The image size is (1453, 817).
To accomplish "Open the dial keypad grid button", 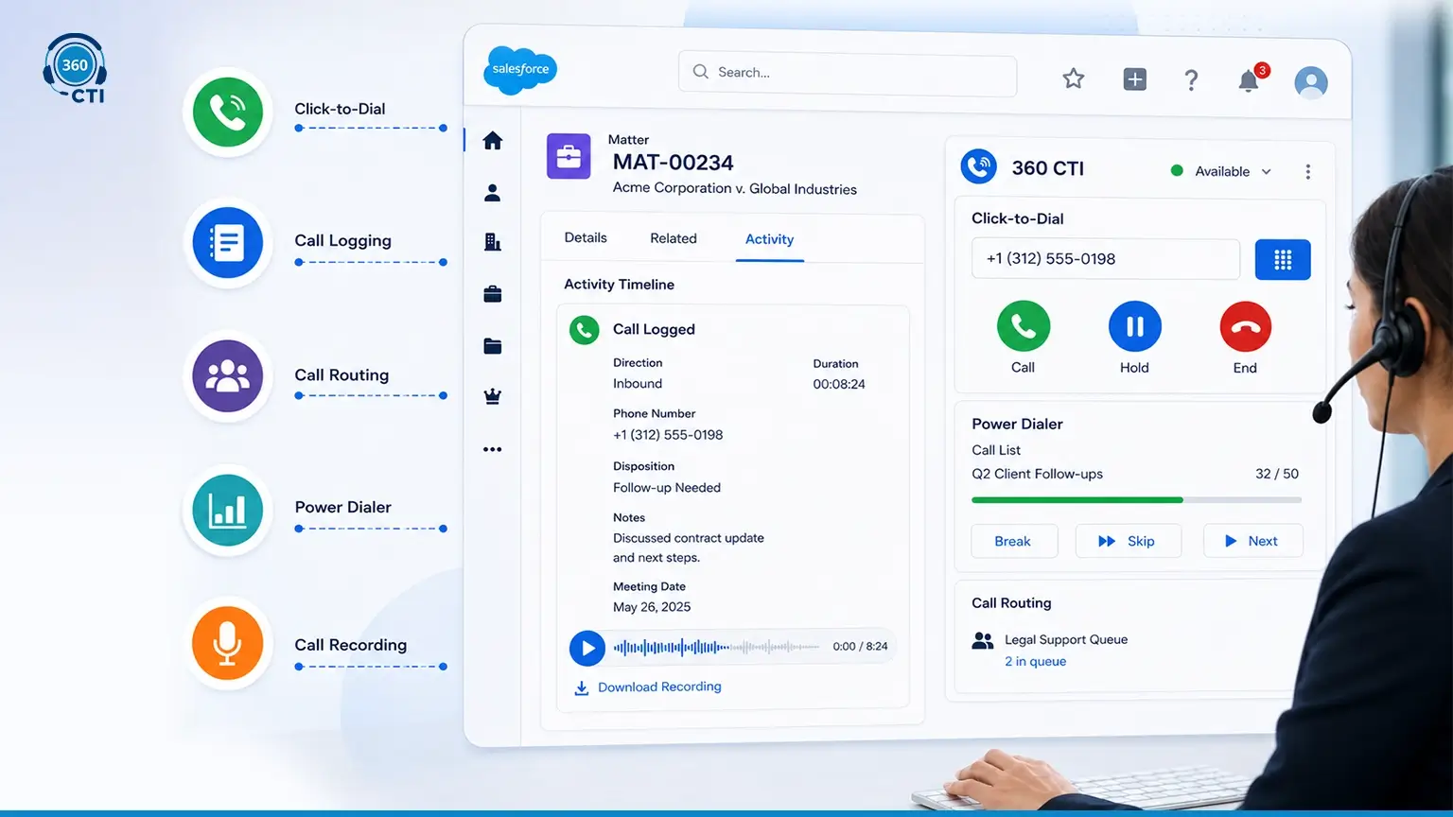I will (1283, 260).
